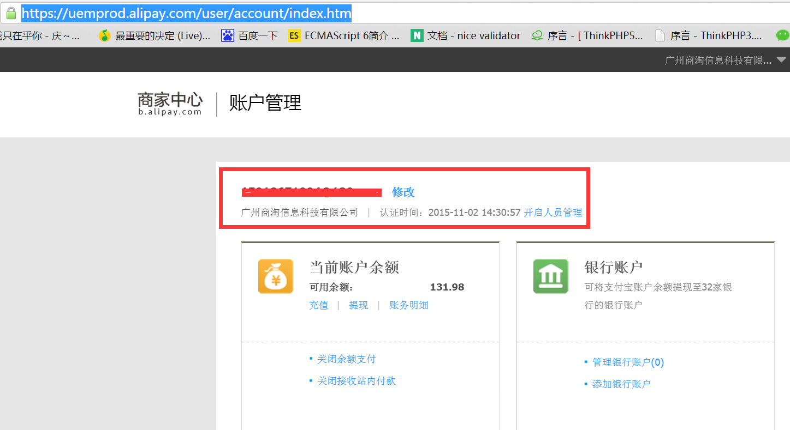Image resolution: width=790 pixels, height=430 pixels.
Task: Open the ThinkPHP5 序言 bookmark
Action: pyautogui.click(x=587, y=36)
